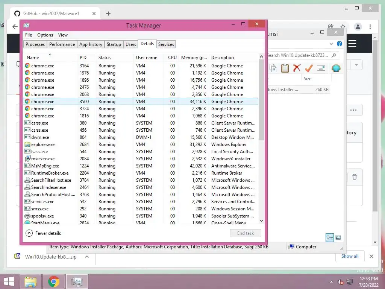Open download options arrow for Win10.Update zip
The height and width of the screenshot is (289, 385).
87,257
